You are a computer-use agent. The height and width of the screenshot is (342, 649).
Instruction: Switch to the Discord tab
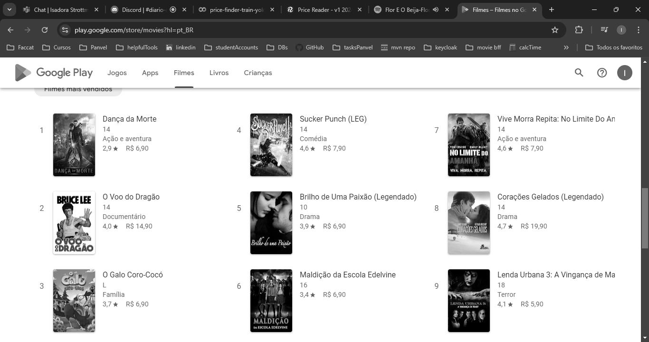tap(149, 9)
